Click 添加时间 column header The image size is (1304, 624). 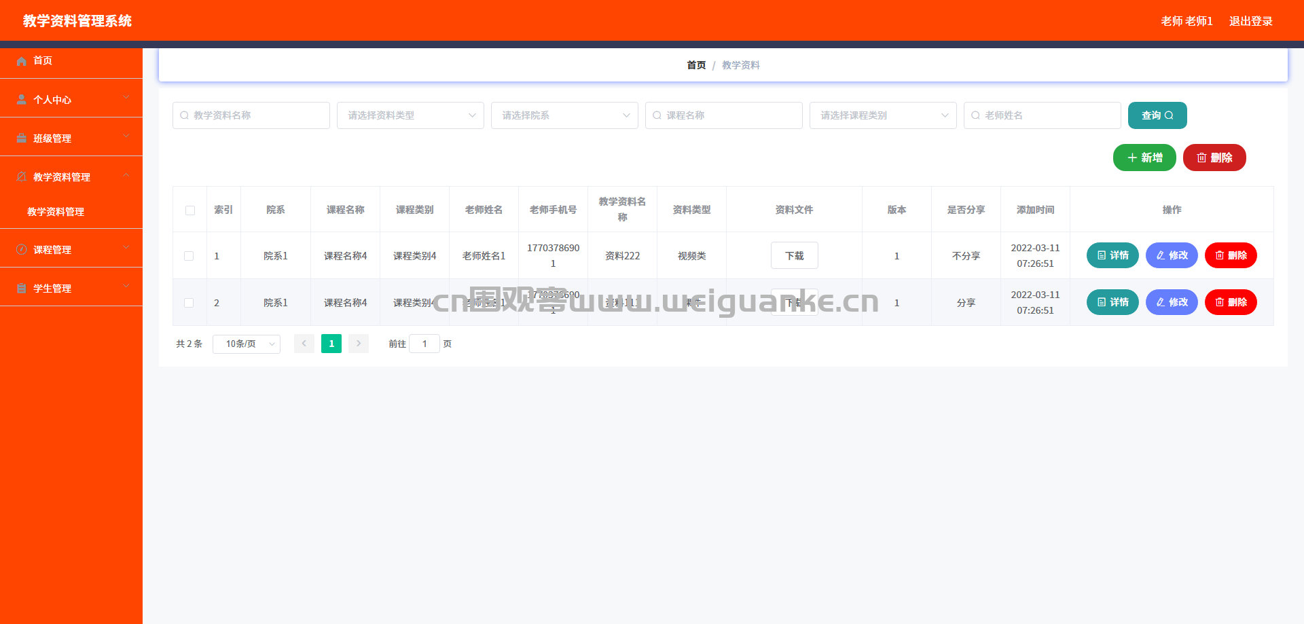tap(1035, 210)
